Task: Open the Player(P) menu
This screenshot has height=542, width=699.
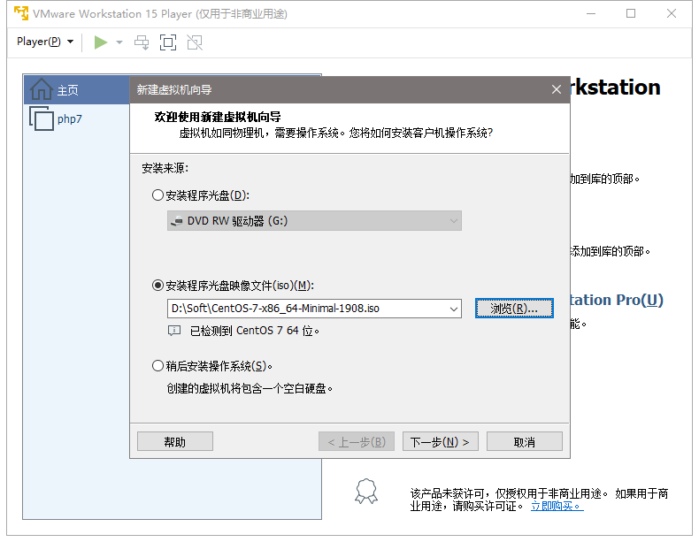Action: tap(45, 42)
